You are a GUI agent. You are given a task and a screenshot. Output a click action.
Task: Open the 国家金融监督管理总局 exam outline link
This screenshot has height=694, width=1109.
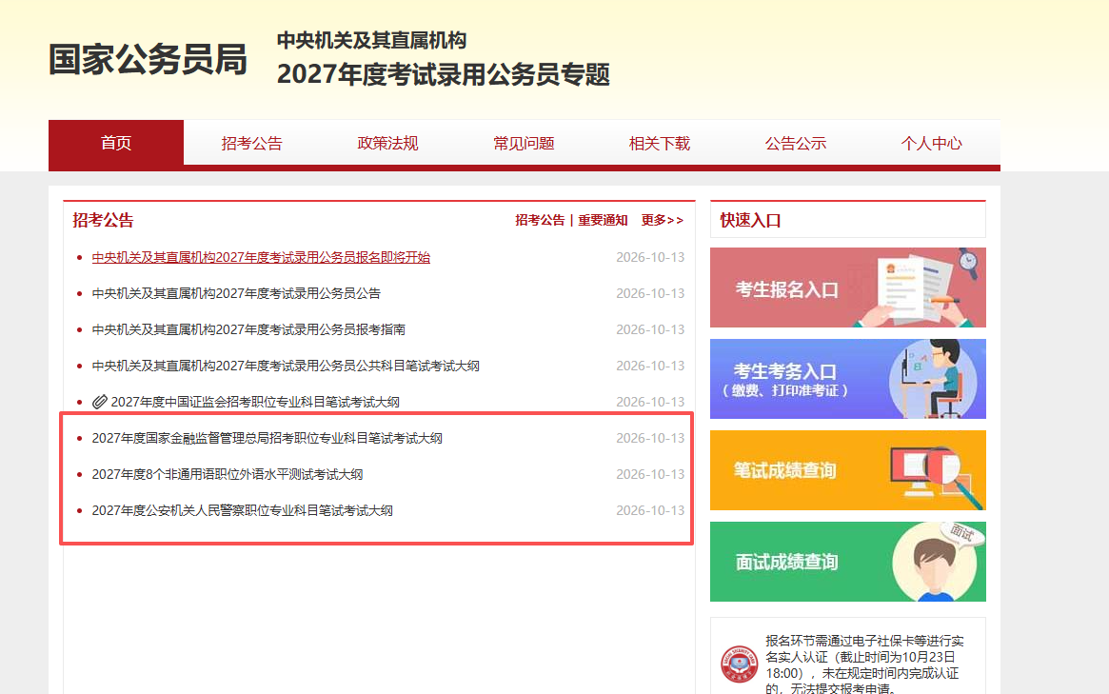(267, 438)
